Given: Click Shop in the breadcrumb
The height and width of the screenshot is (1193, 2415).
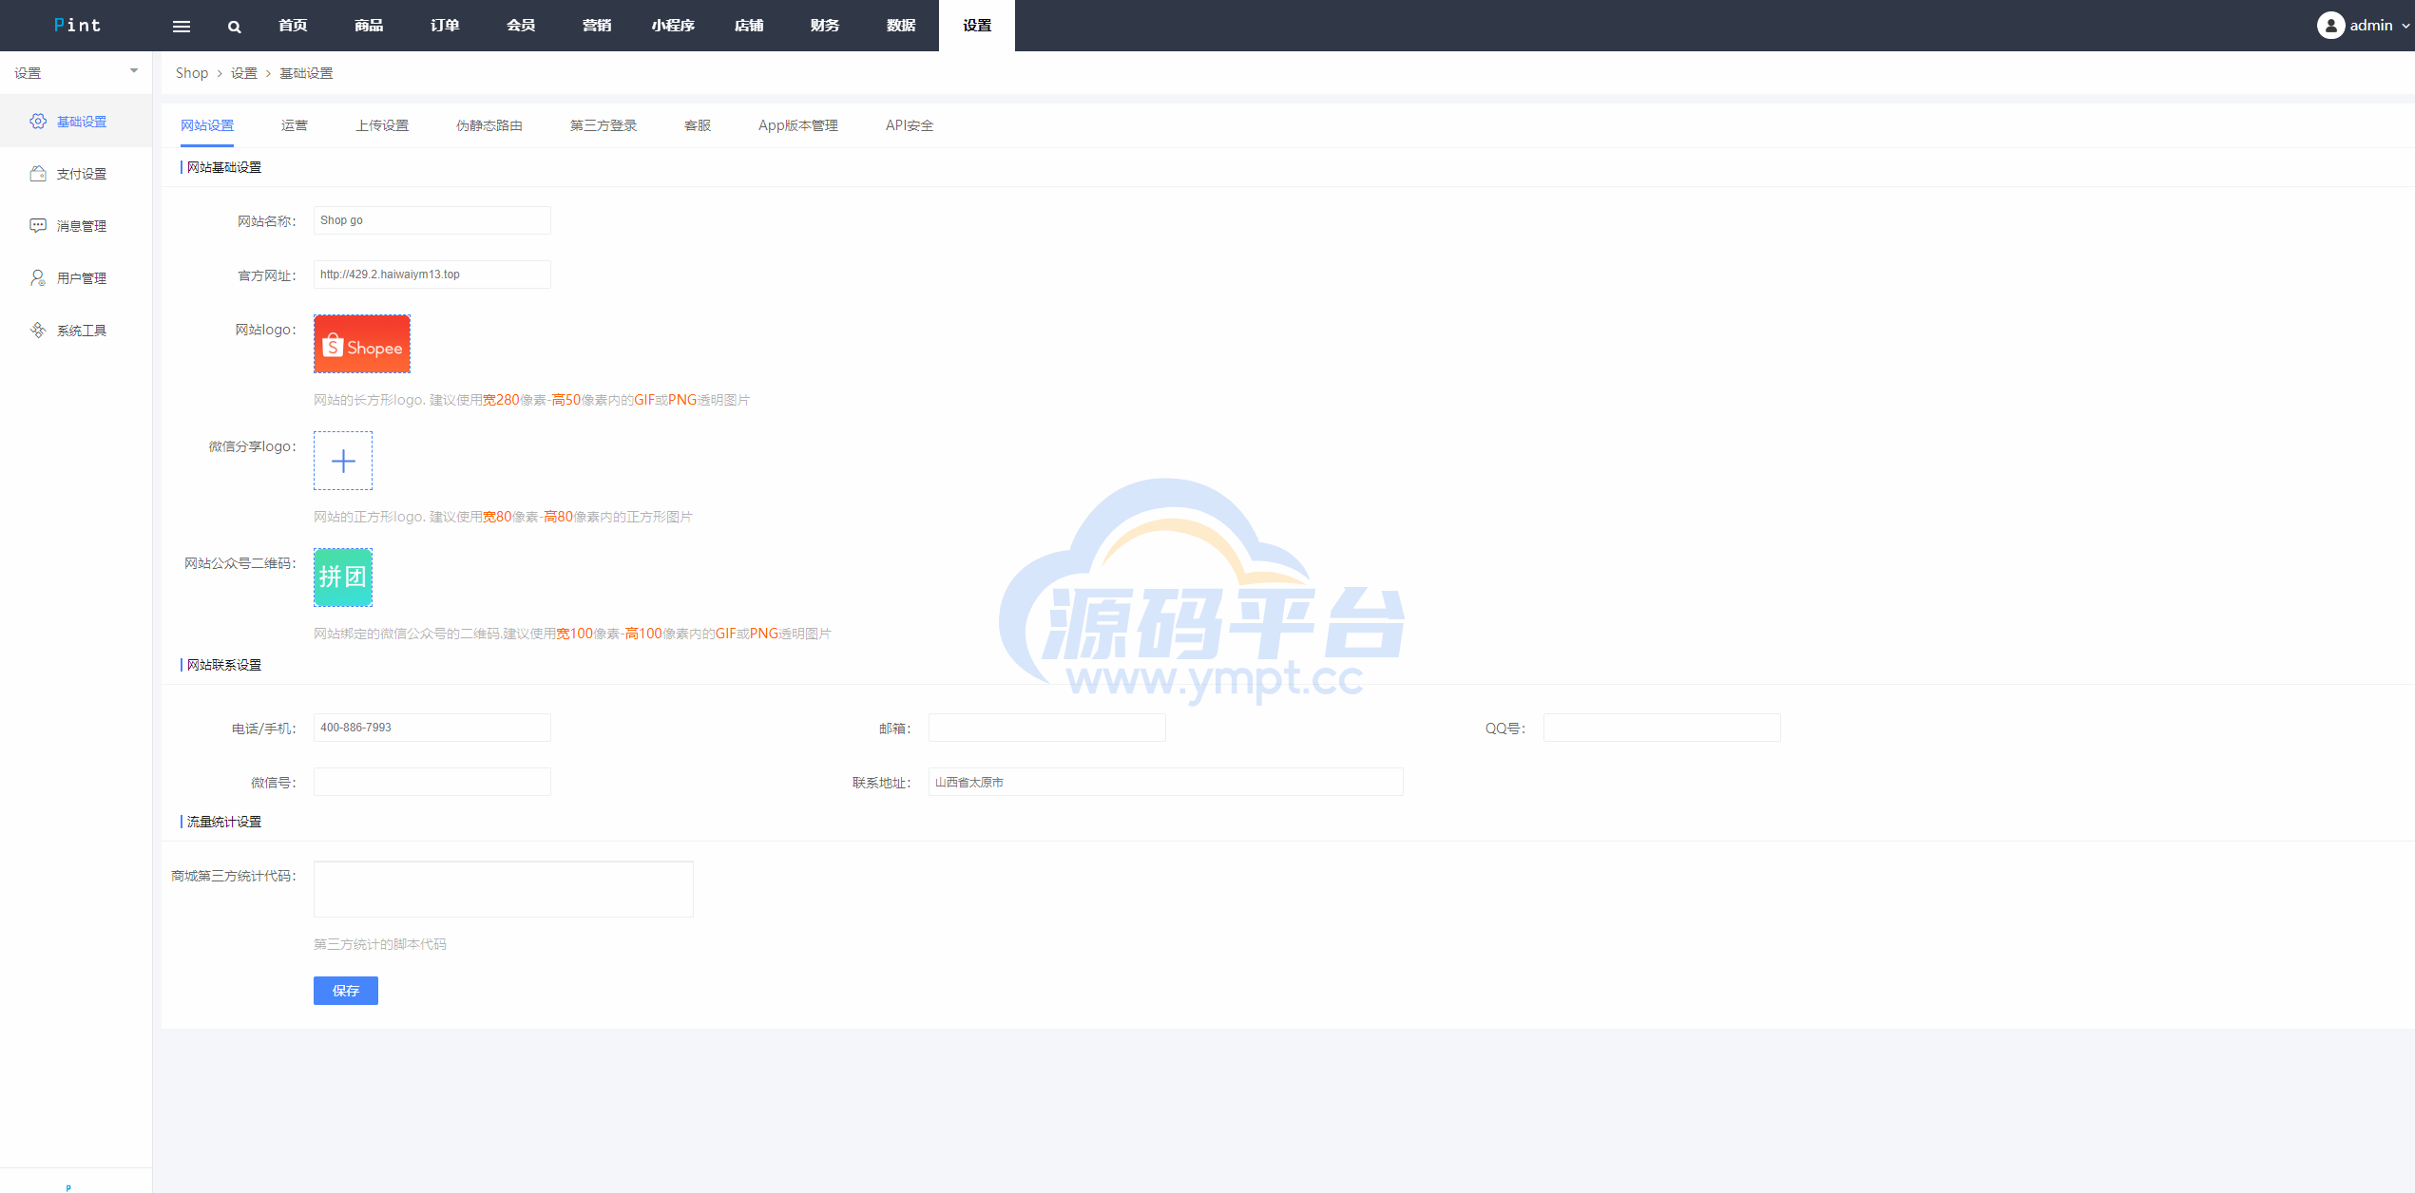Looking at the screenshot, I should point(192,73).
